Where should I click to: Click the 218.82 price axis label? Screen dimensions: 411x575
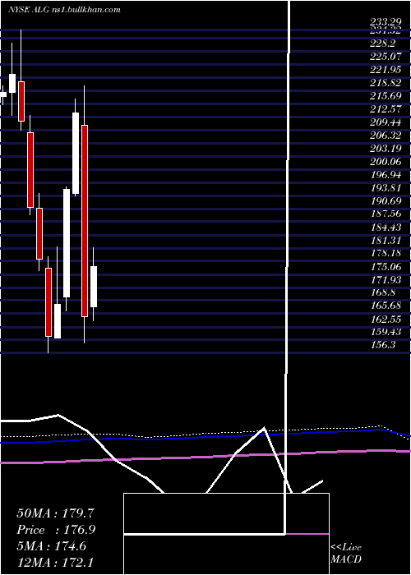[x=386, y=83]
